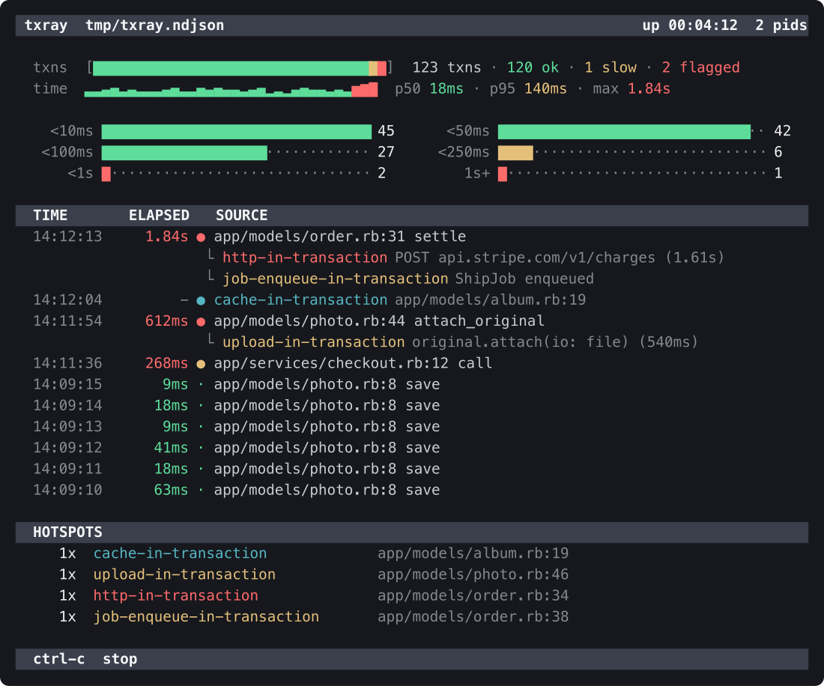Select the 14:09:15 photo.rb:8 save row
Screen dimensions: 824x686
click(x=412, y=384)
